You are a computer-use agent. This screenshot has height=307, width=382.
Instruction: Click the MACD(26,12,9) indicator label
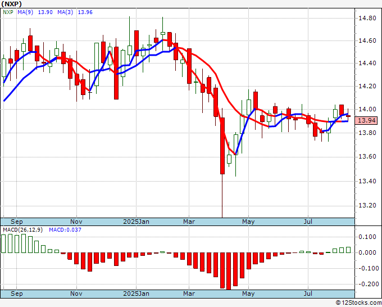[22, 230]
